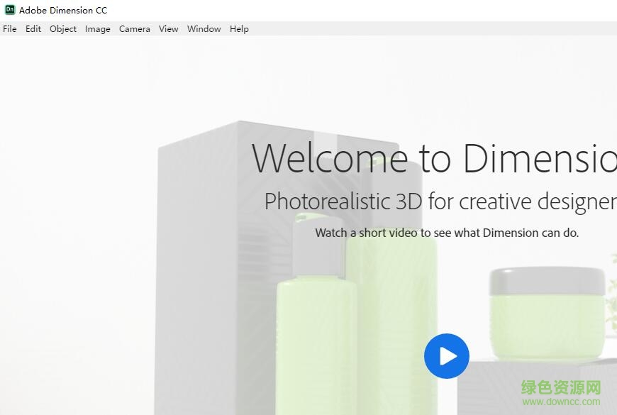The width and height of the screenshot is (617, 415).
Task: Select the green jar with gray lid
Action: [x=546, y=312]
